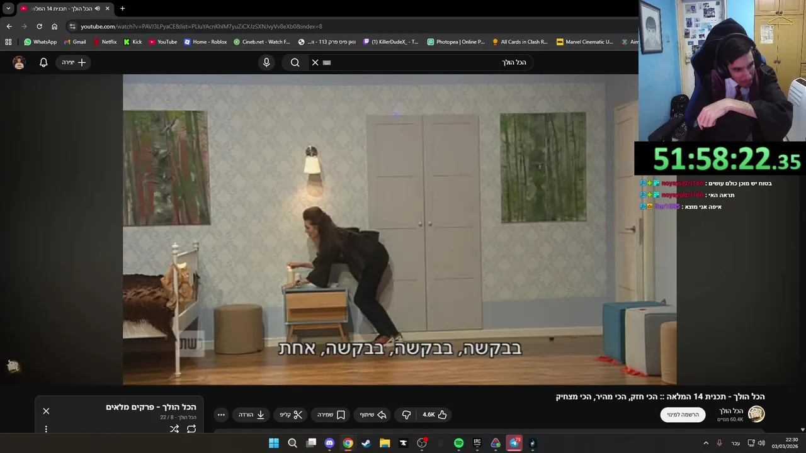Open the YouTube account avatar menu
This screenshot has width=806, height=453.
pyautogui.click(x=19, y=62)
